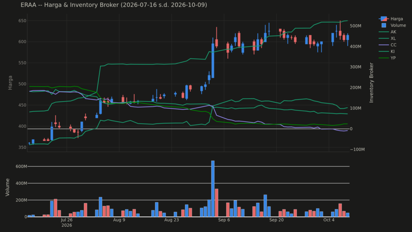Click the Oct 4 date label
Screen dimensions: 412x232
point(329,220)
